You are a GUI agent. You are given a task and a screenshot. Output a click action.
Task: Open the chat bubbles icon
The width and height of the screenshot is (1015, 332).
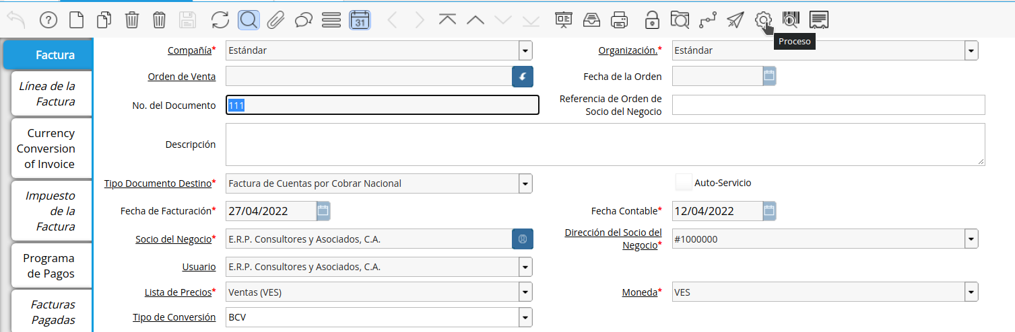point(304,20)
